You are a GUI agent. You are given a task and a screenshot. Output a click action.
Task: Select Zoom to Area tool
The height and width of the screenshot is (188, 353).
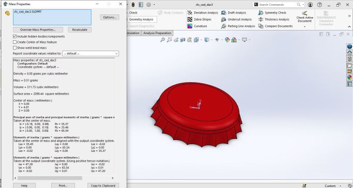point(169,40)
